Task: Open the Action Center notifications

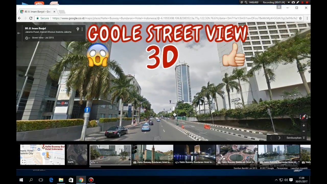Action: pos(291,180)
